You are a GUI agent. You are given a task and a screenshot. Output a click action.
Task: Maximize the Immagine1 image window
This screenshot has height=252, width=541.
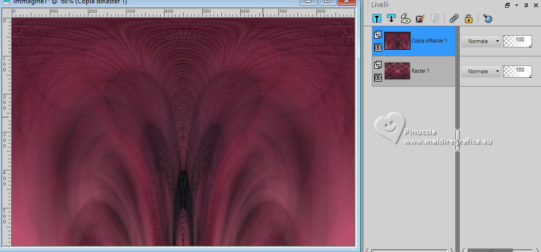tap(327, 2)
